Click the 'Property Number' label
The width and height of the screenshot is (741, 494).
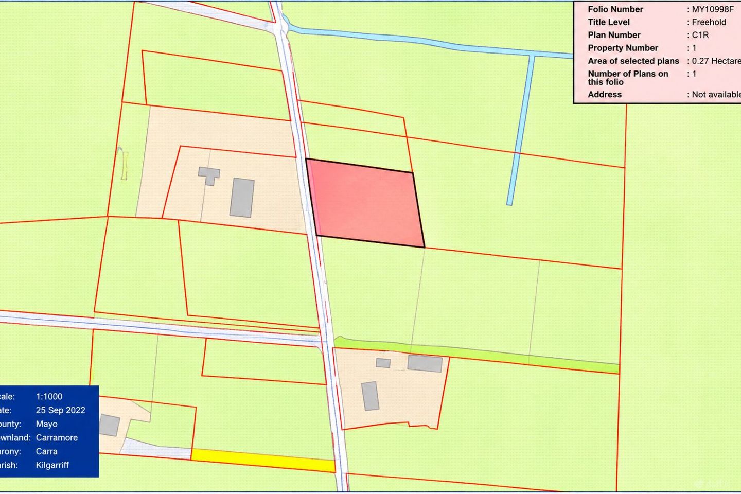click(x=623, y=48)
